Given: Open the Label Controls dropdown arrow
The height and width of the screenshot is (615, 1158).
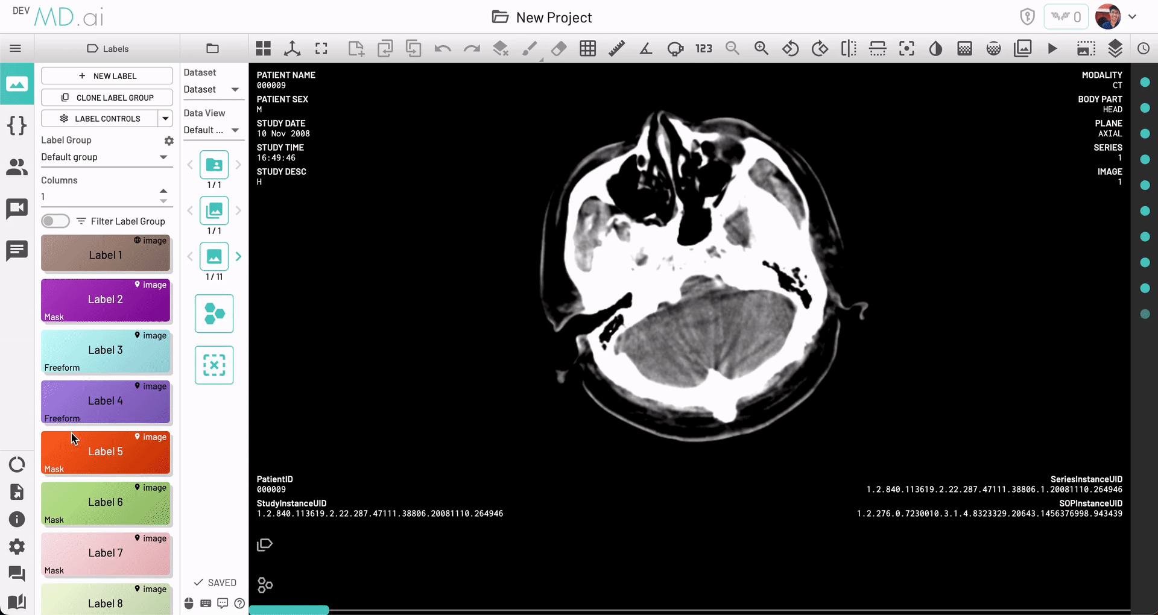Looking at the screenshot, I should 165,119.
